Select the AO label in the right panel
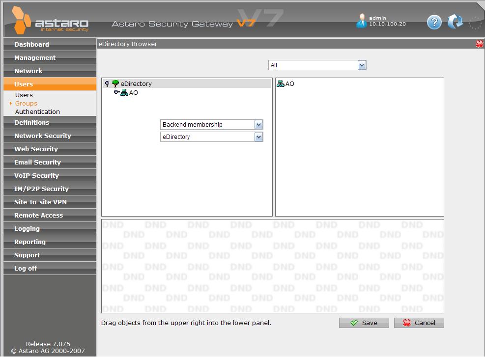The image size is (485, 357). click(x=290, y=84)
